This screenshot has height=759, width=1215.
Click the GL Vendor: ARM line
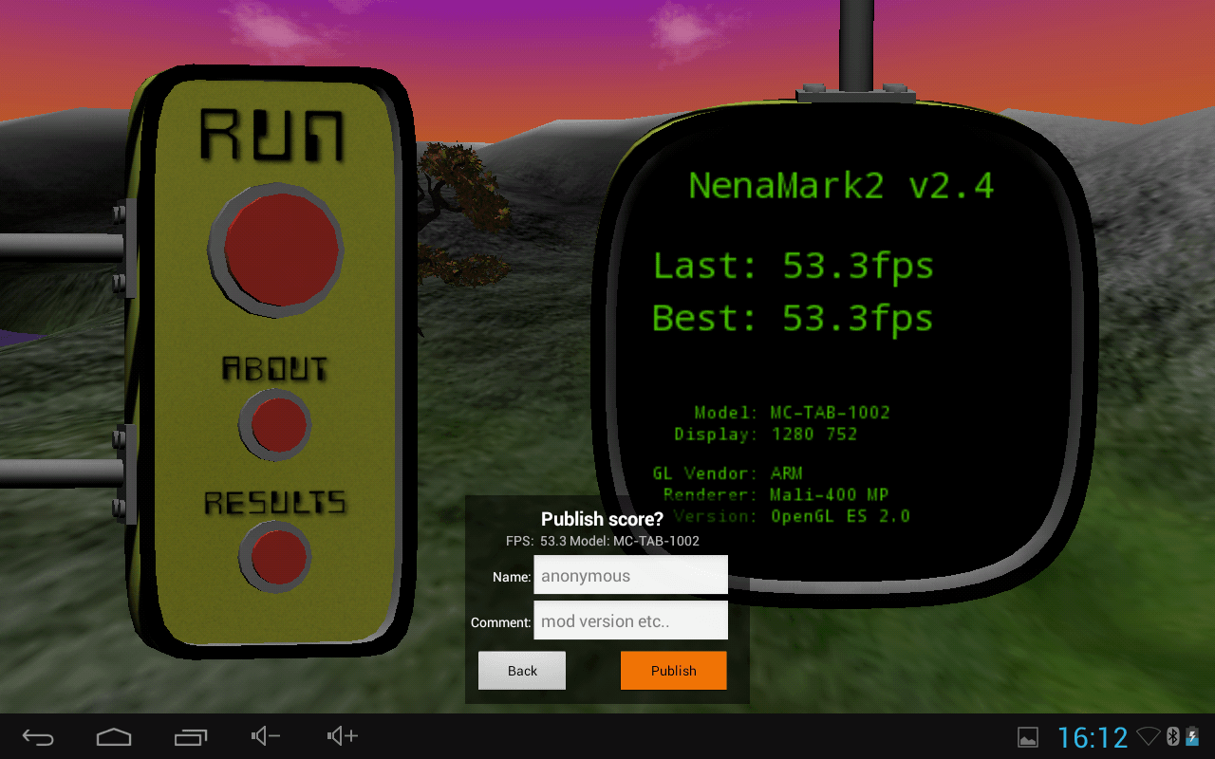click(x=728, y=473)
